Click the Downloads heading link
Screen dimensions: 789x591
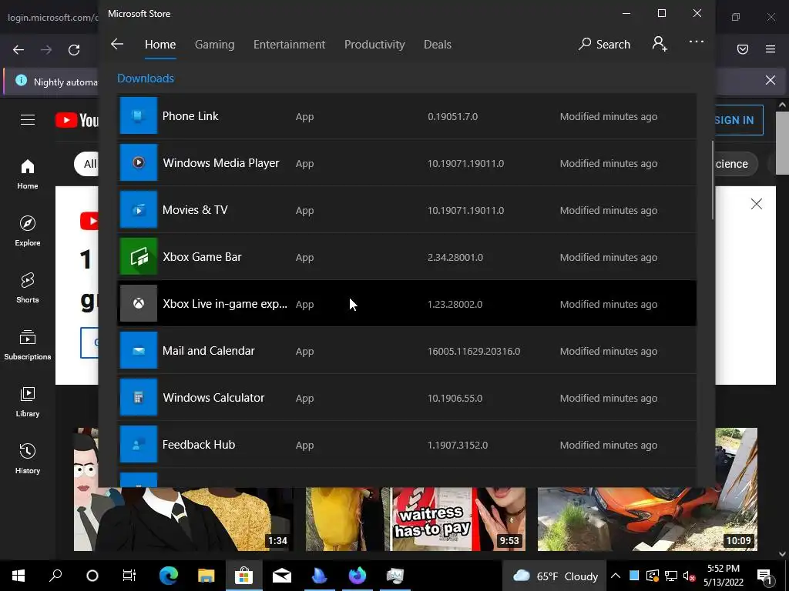click(x=146, y=78)
